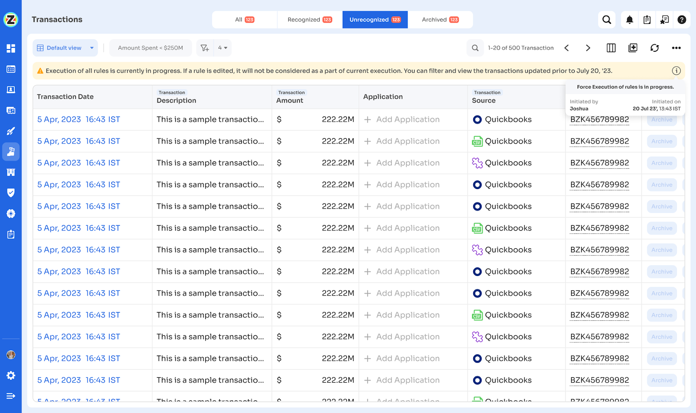This screenshot has width=696, height=413.
Task: Expand the filter count 4 dropdown
Action: click(x=223, y=48)
